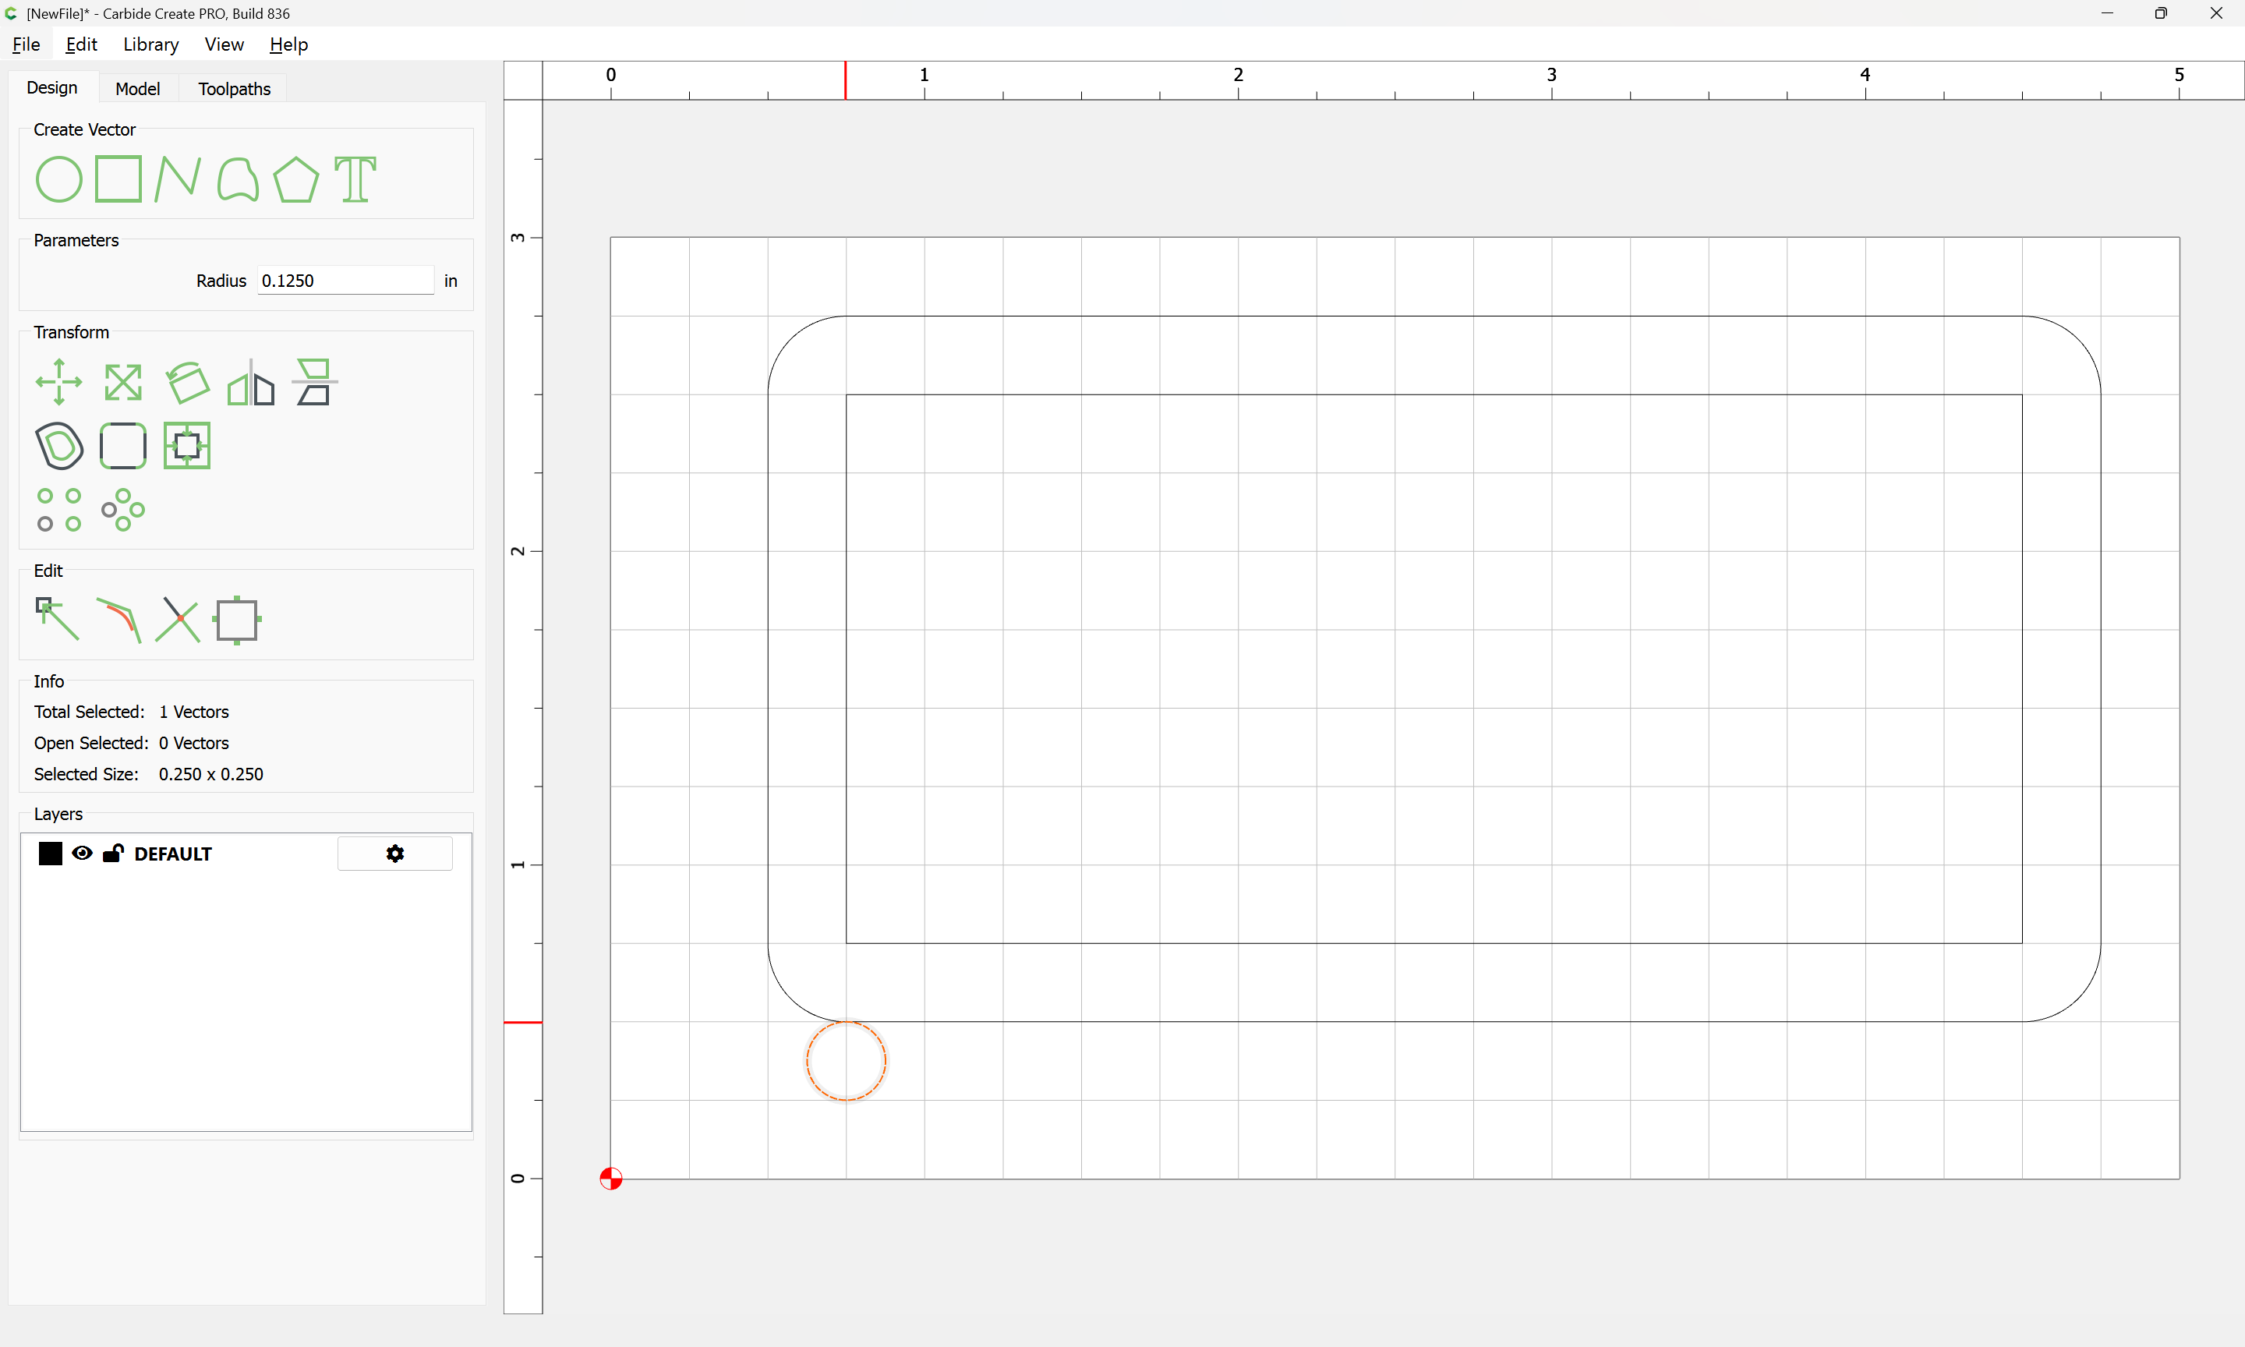The image size is (2245, 1347).
Task: Select the Curve drawing tool
Action: pyautogui.click(x=237, y=179)
